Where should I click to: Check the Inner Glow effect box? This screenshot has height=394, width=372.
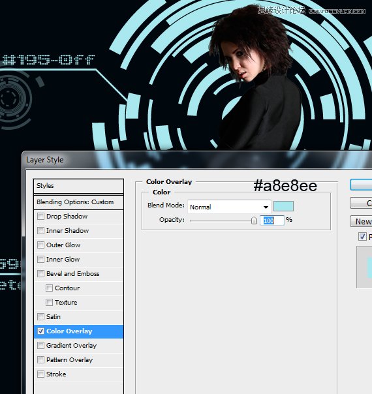(40, 260)
